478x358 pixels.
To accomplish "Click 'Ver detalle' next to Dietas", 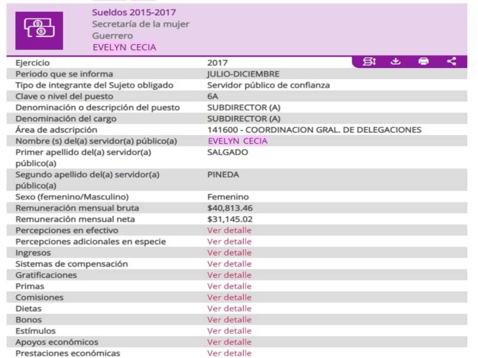I will coord(229,308).
